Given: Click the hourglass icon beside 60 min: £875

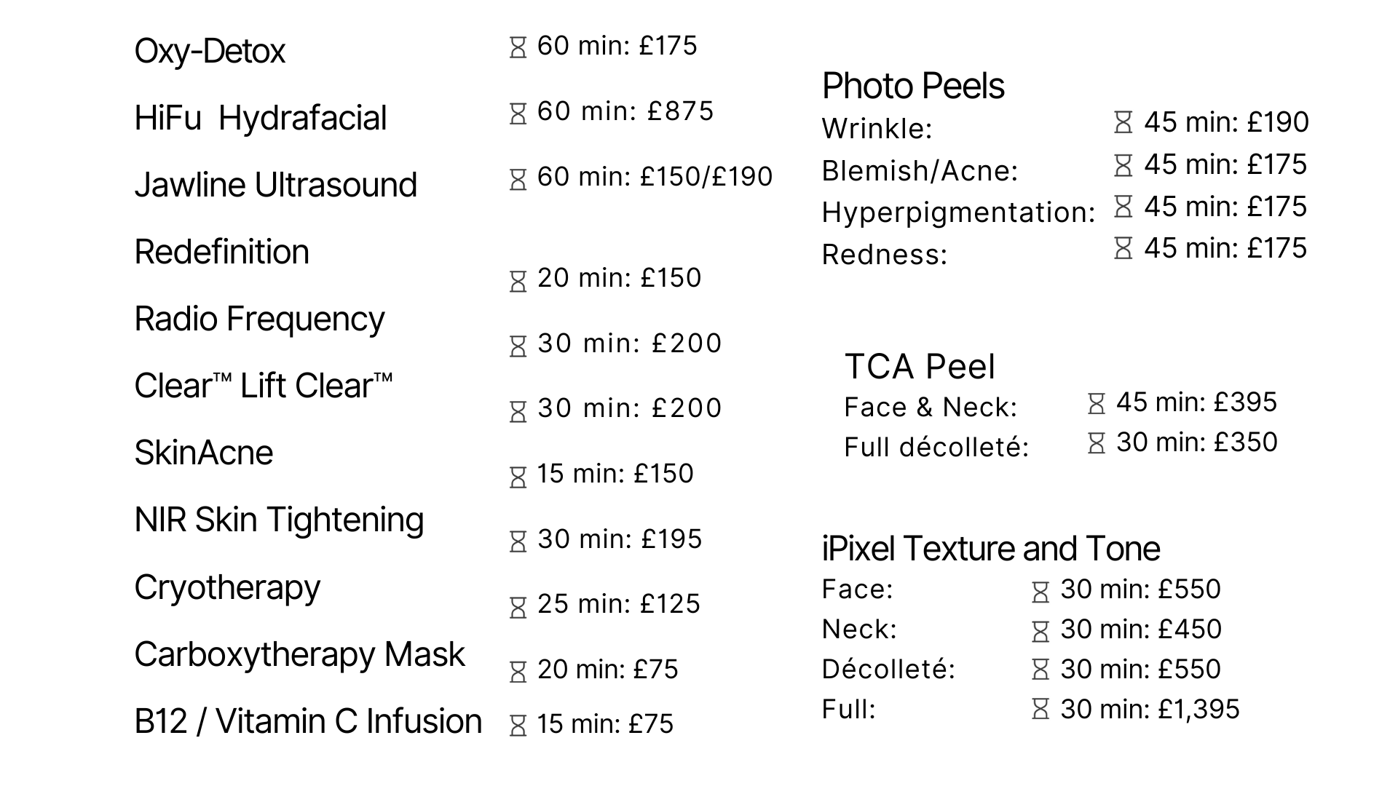Looking at the screenshot, I should pos(518,114).
